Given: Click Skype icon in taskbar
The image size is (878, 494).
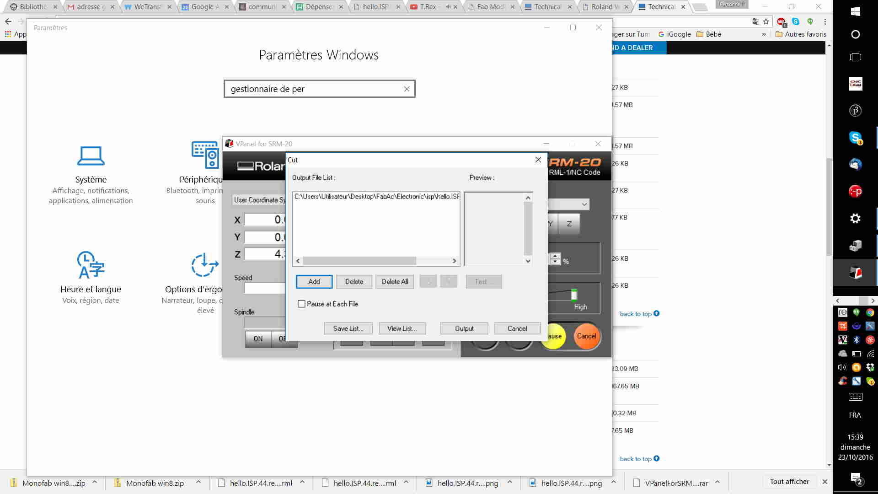Looking at the screenshot, I should tap(855, 138).
